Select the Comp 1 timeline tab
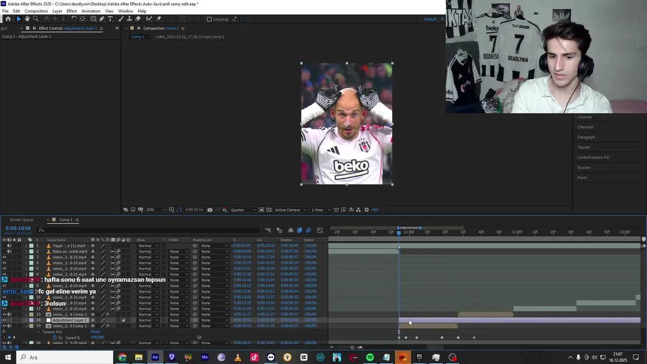 (66, 220)
